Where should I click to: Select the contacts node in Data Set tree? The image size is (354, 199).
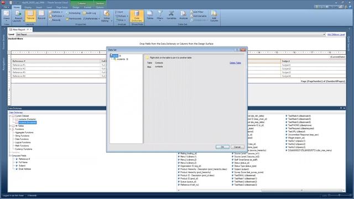[x=115, y=56]
